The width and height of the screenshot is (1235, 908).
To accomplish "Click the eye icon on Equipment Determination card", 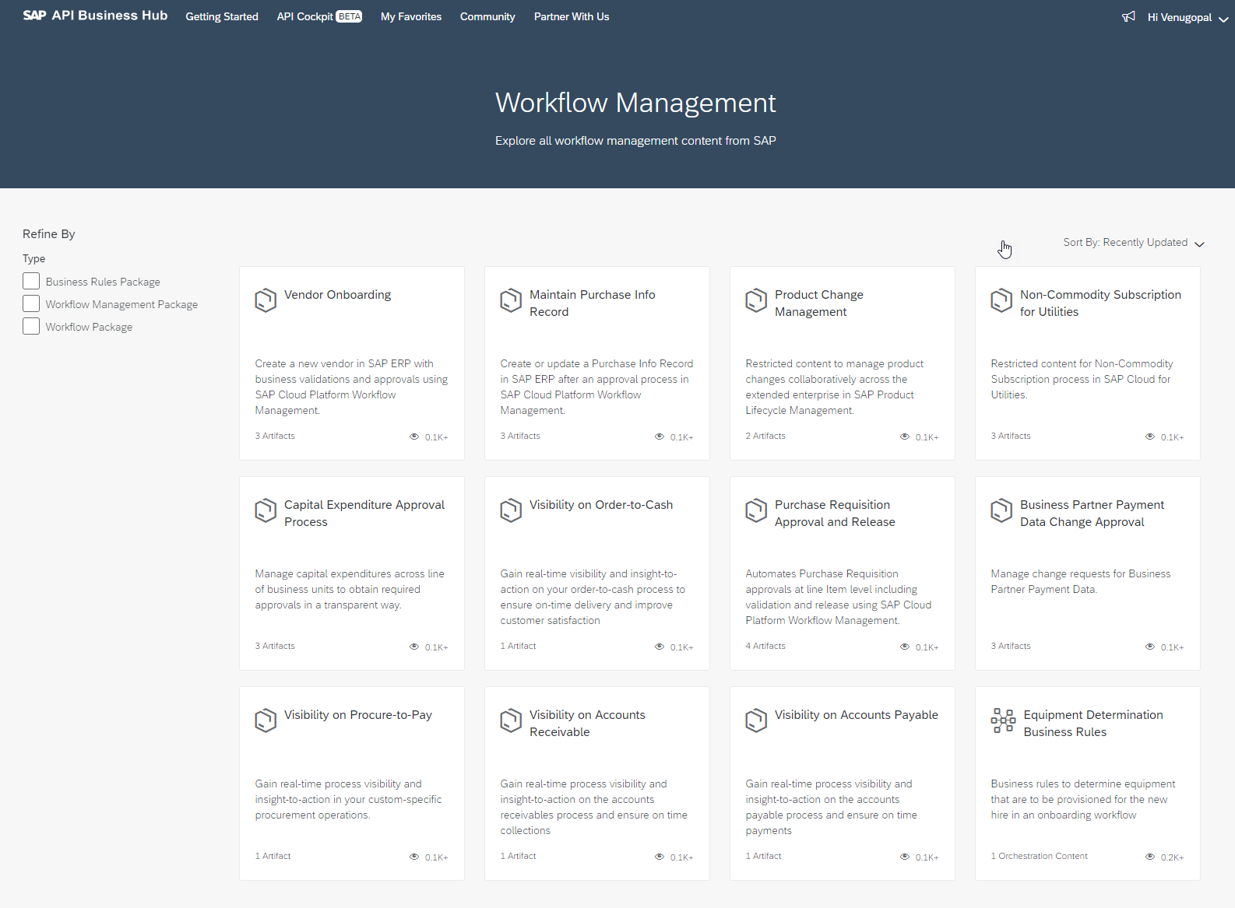I will pos(1150,857).
